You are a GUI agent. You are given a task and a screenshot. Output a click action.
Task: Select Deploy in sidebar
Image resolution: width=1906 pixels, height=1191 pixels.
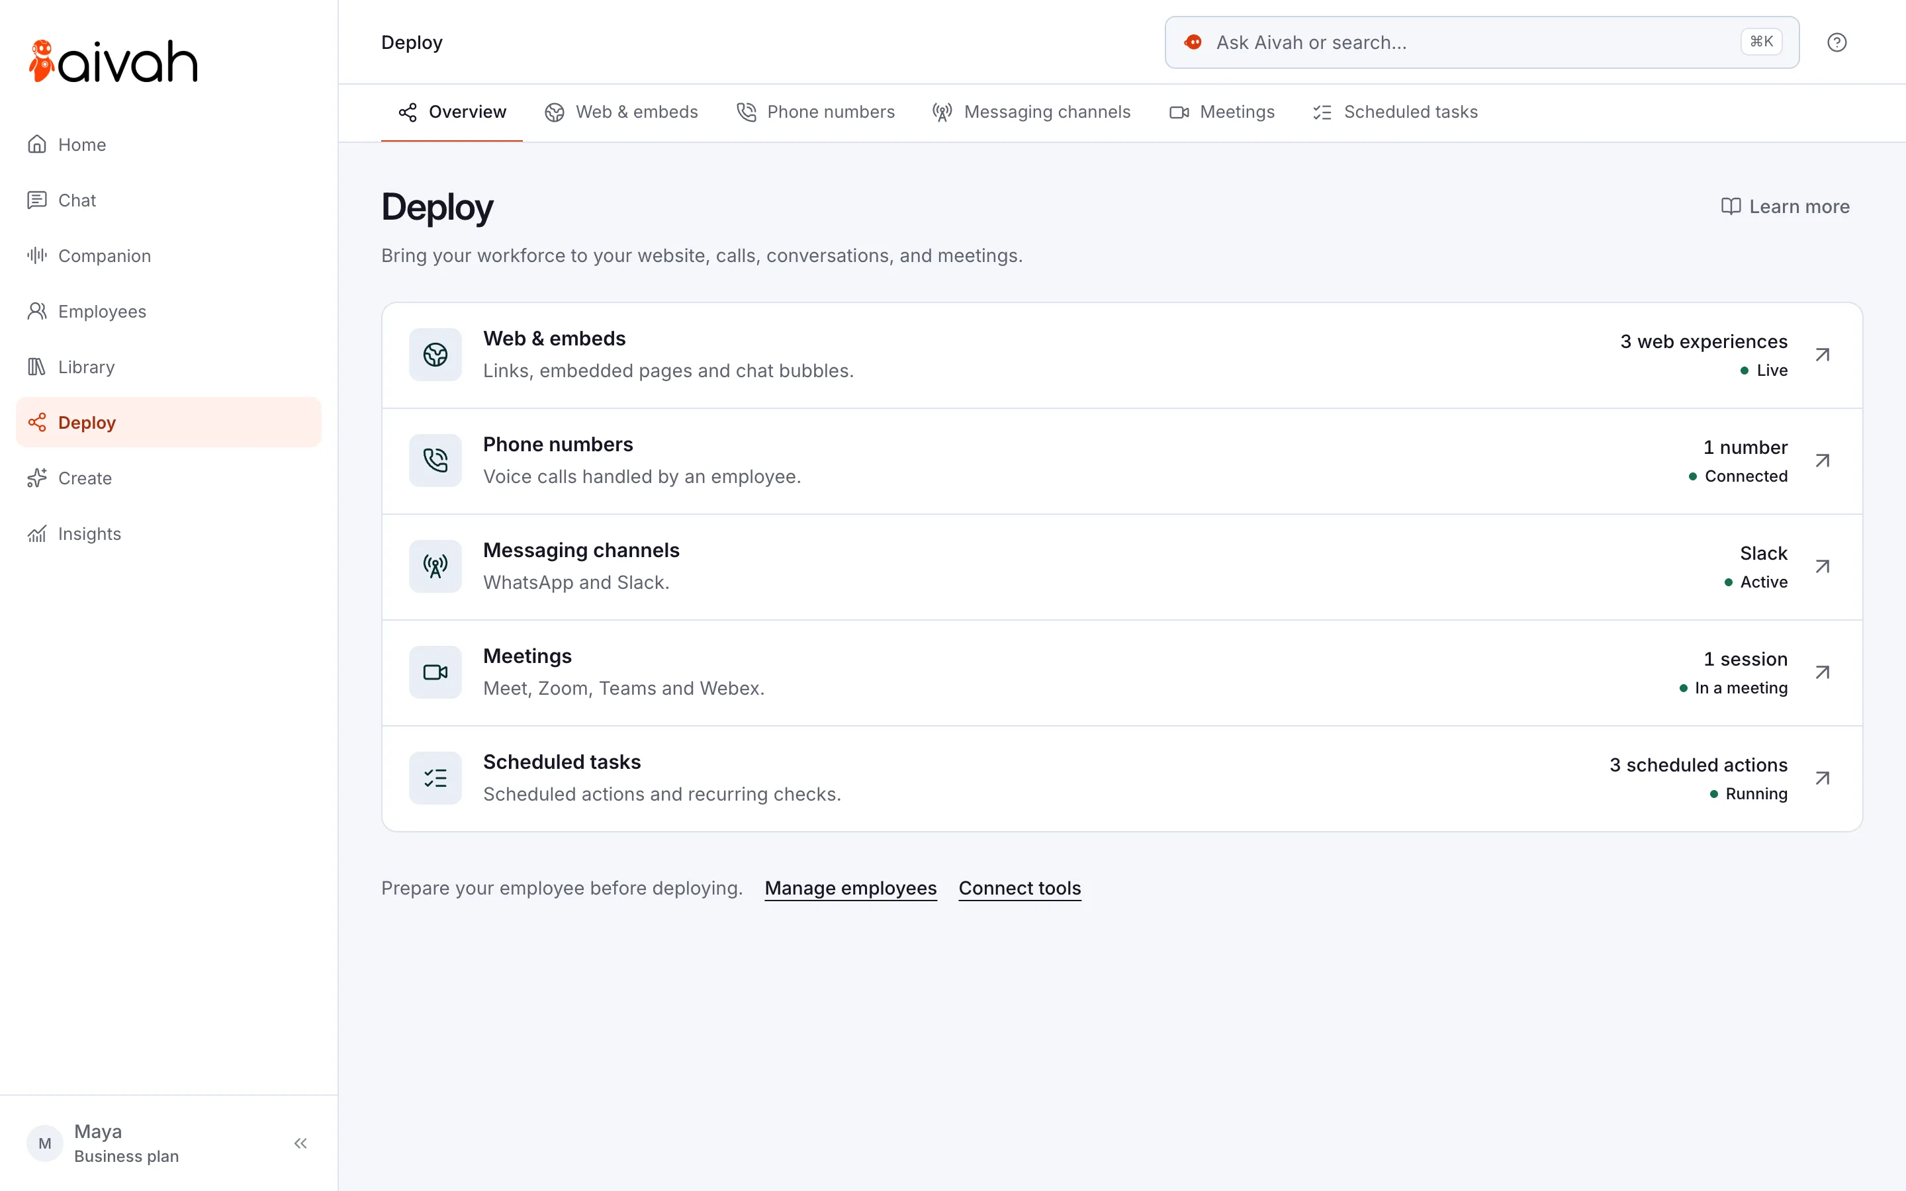pyautogui.click(x=169, y=422)
